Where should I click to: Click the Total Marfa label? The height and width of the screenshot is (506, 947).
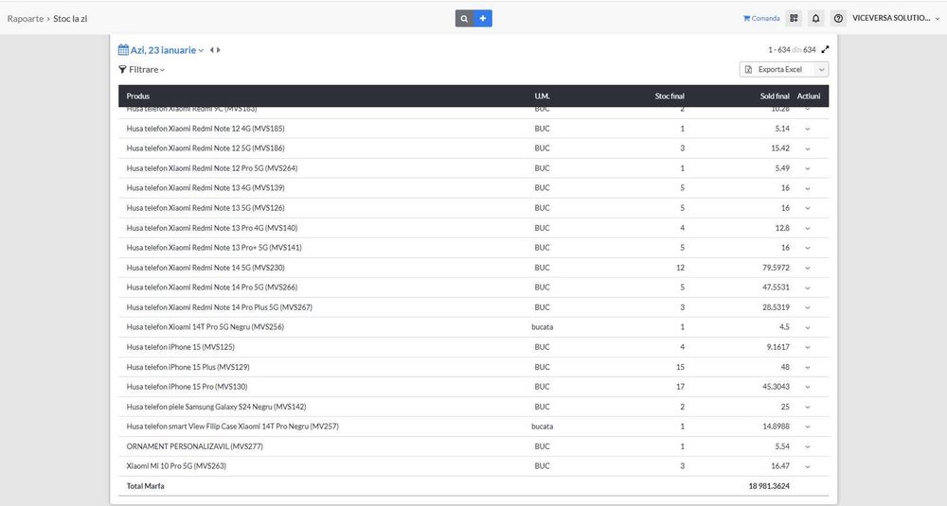tap(145, 486)
